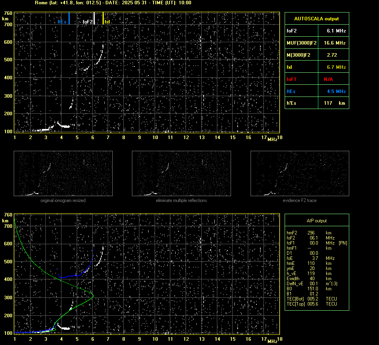The height and width of the screenshot is (345, 379).
Task: Select the AUTOSCALA output header
Action: coord(316,19)
